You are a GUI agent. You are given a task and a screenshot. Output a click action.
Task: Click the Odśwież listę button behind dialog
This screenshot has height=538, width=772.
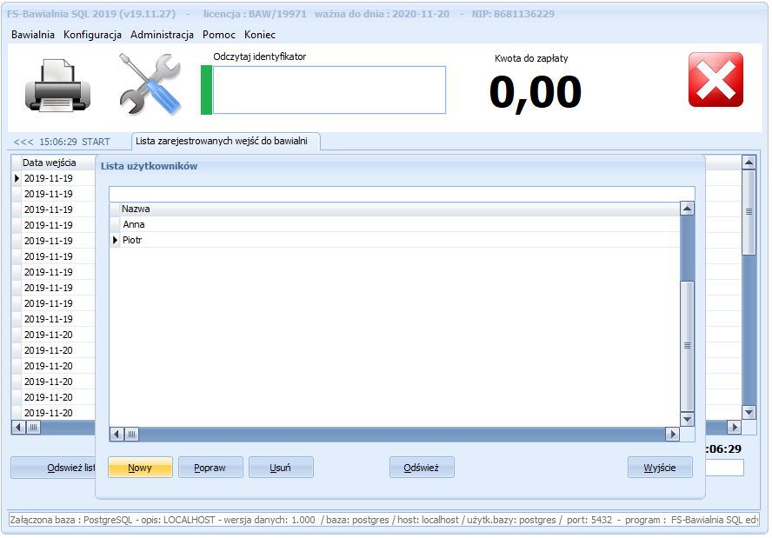53,468
